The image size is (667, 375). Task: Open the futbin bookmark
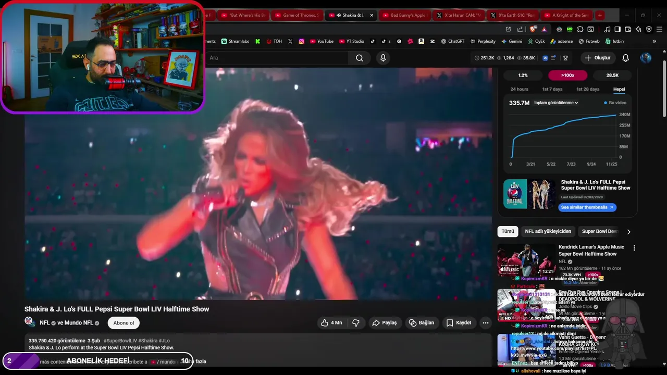614,41
